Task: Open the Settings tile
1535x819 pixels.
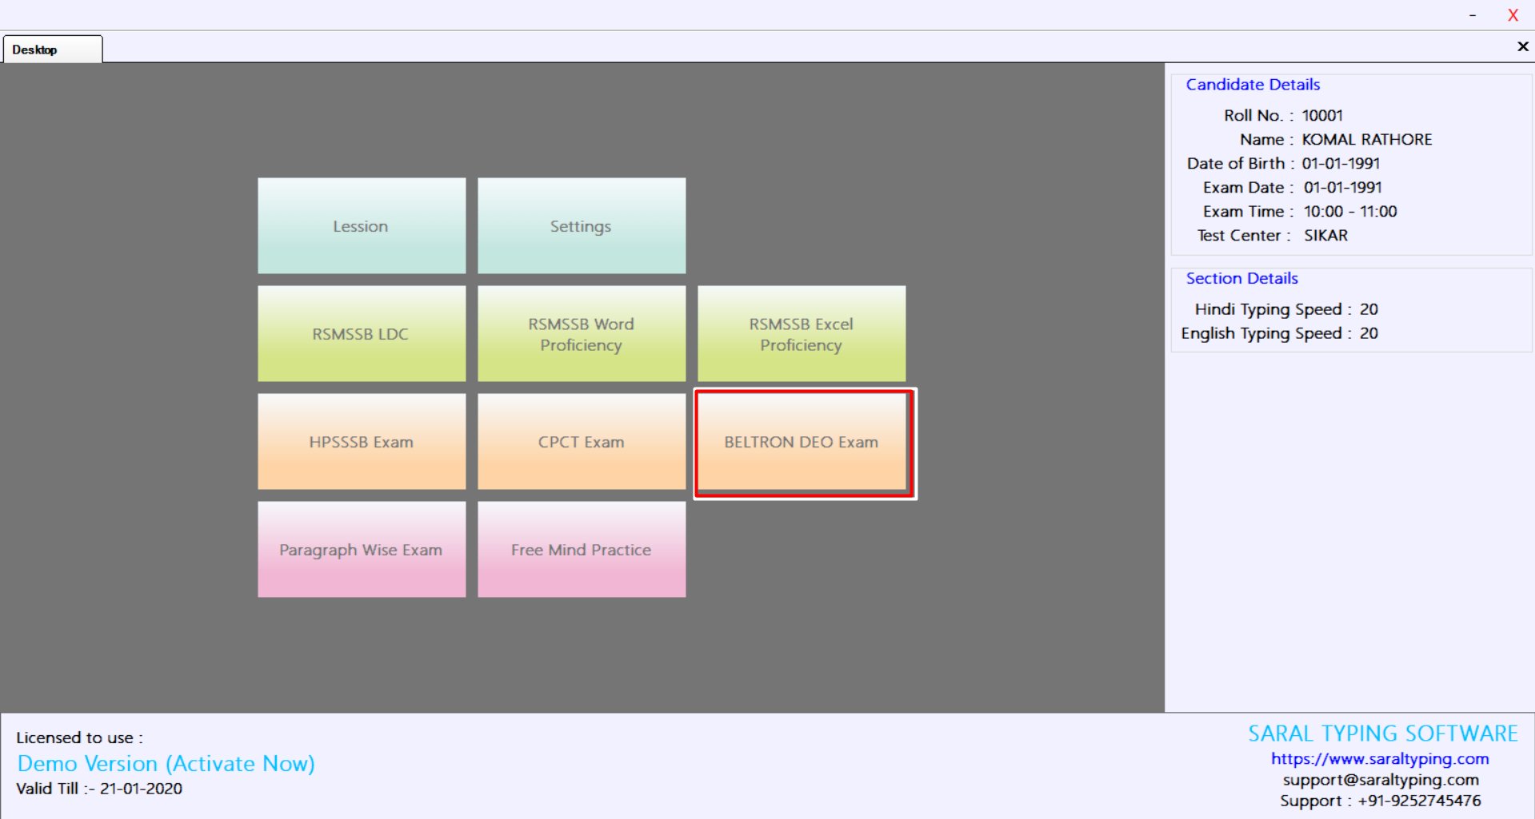Action: coord(581,226)
